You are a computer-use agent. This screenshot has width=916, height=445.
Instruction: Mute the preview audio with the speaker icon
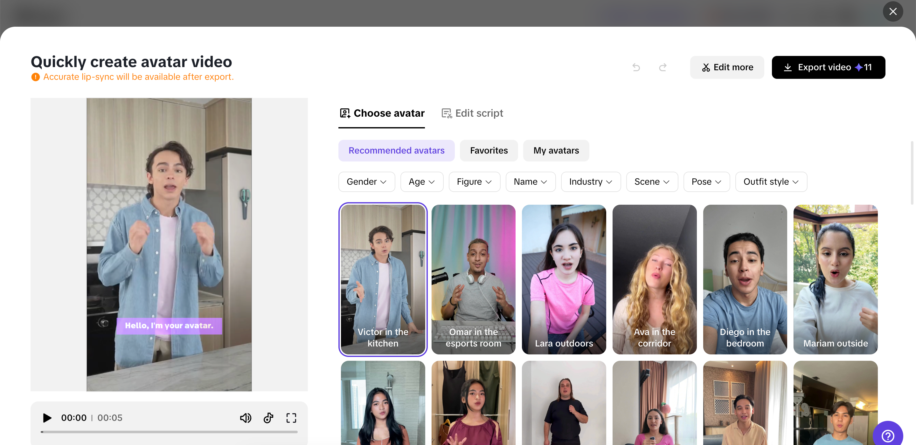(245, 418)
